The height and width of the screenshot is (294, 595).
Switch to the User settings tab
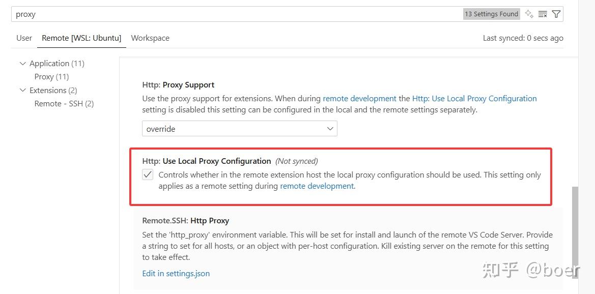coord(23,38)
